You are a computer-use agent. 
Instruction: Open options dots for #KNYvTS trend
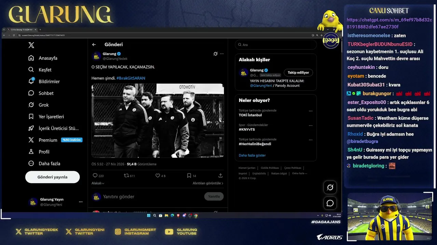pyautogui.click(x=311, y=126)
